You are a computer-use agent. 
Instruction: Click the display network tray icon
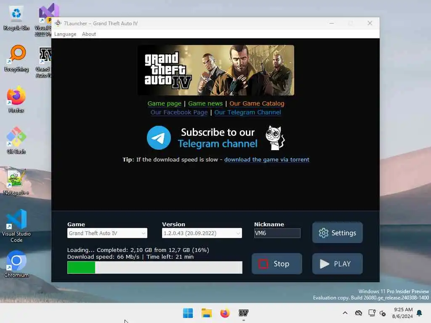point(372,313)
